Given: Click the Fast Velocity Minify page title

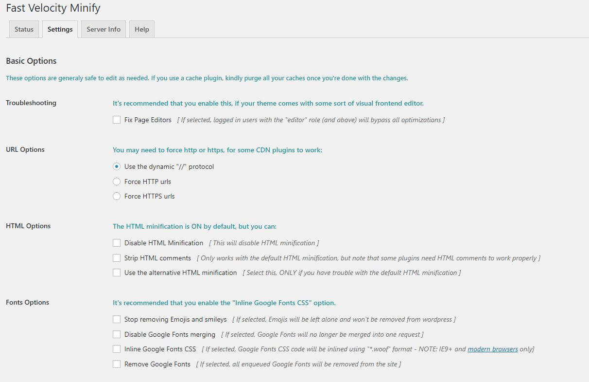Looking at the screenshot, I should (x=53, y=8).
